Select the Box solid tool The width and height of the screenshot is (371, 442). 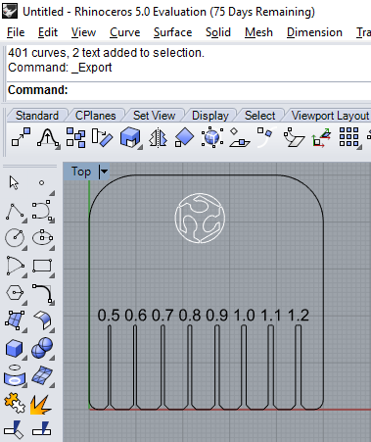coord(15,348)
